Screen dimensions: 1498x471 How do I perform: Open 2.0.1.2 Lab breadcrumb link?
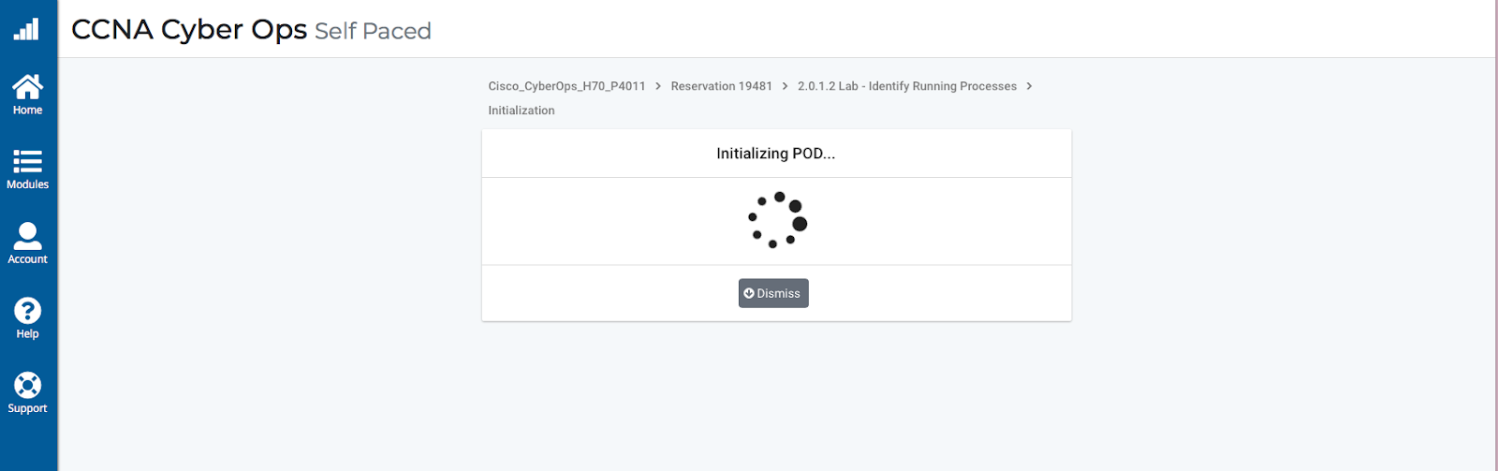(906, 86)
